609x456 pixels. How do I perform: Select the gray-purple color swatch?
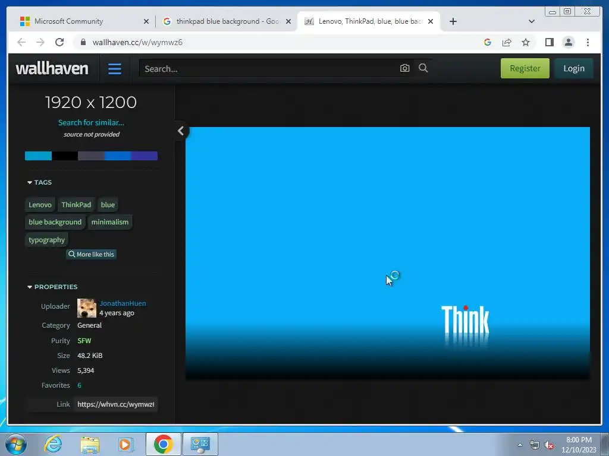pyautogui.click(x=91, y=156)
